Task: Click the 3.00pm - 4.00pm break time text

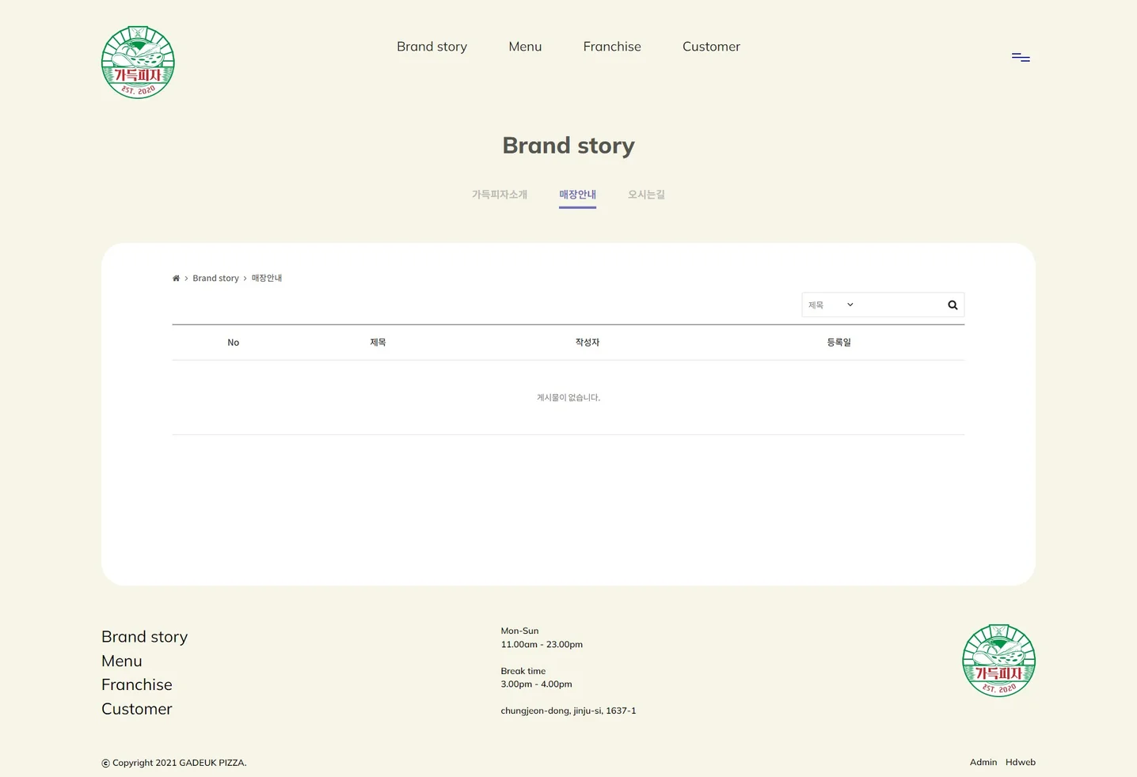Action: (x=536, y=684)
